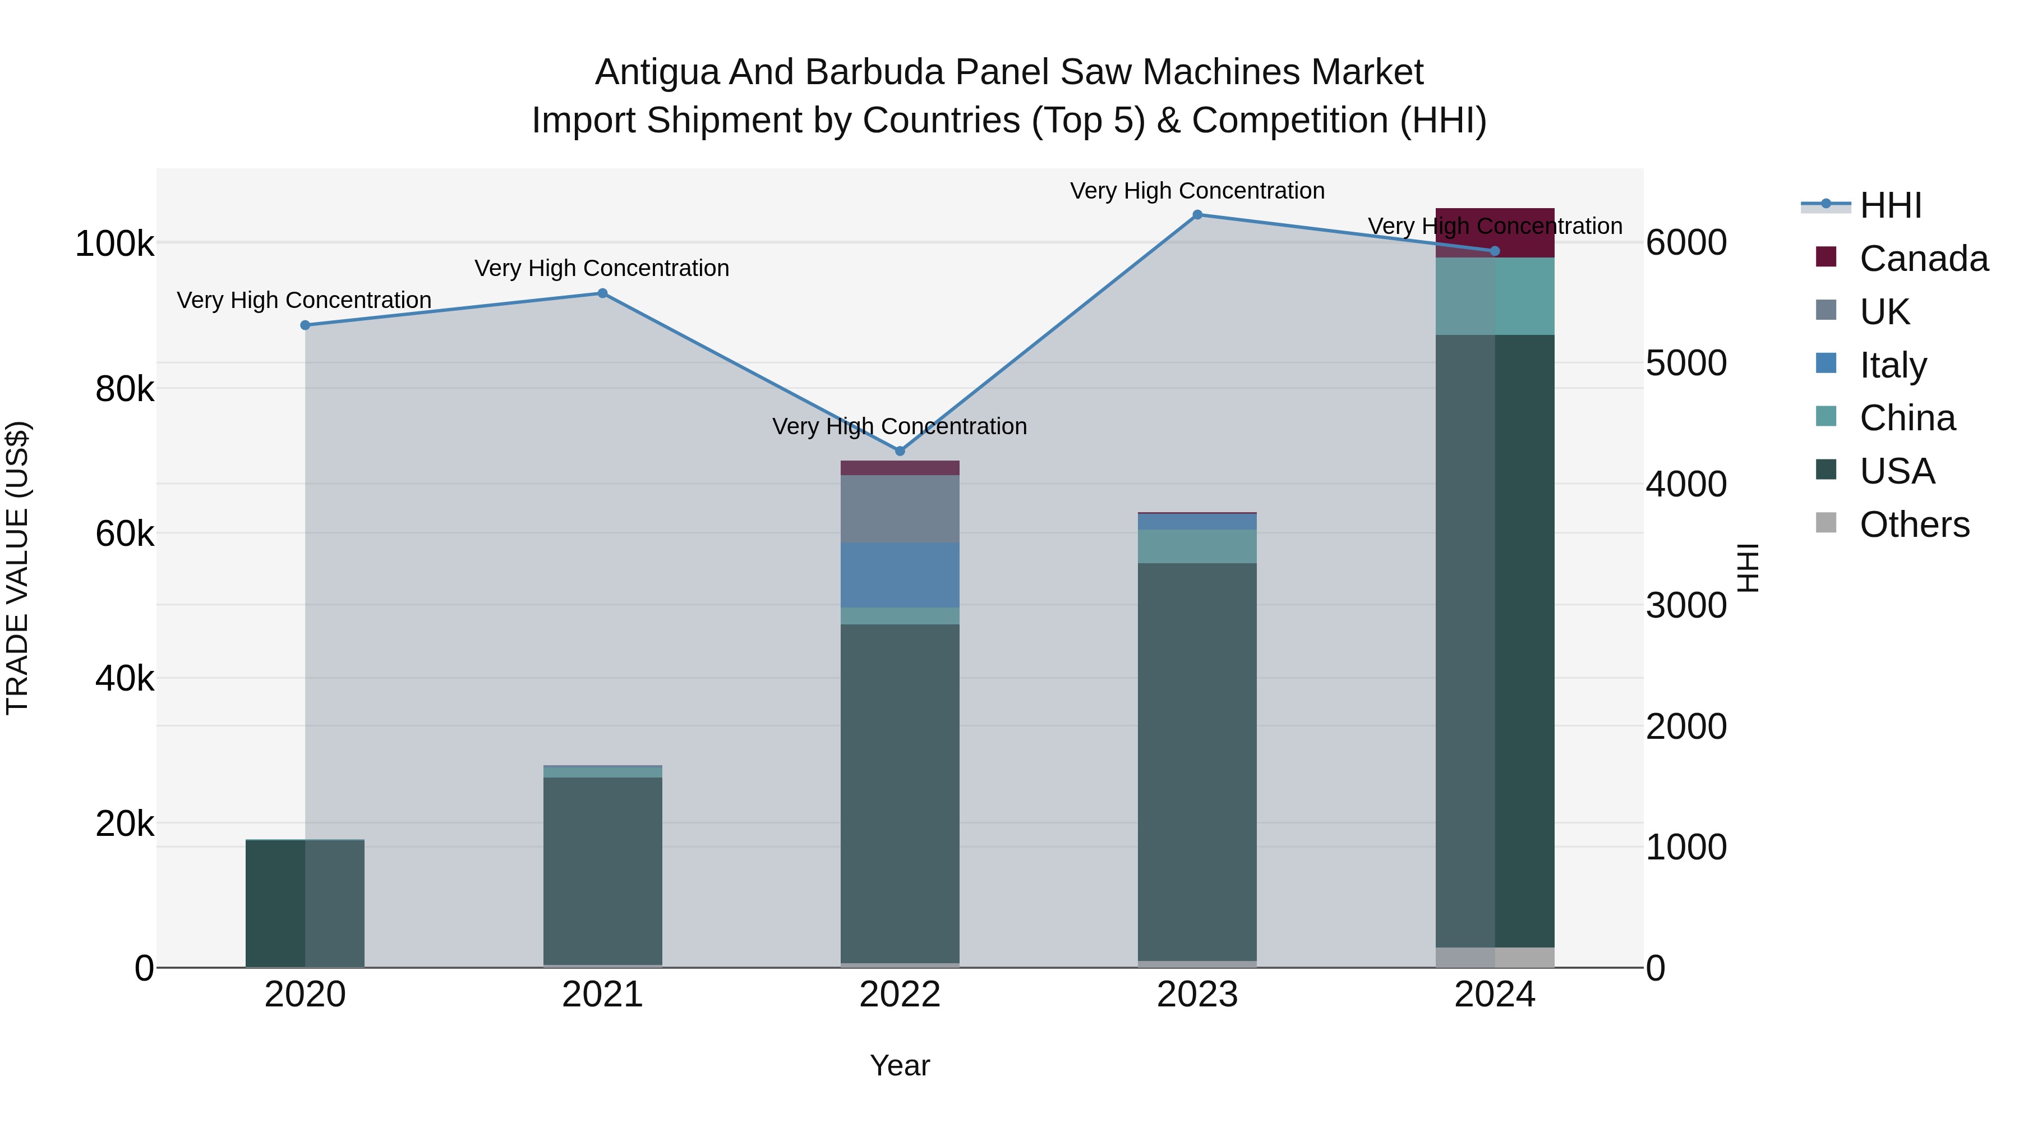Click the 60k left axis tick
Screen dimensions: 2019x1136
click(x=125, y=534)
